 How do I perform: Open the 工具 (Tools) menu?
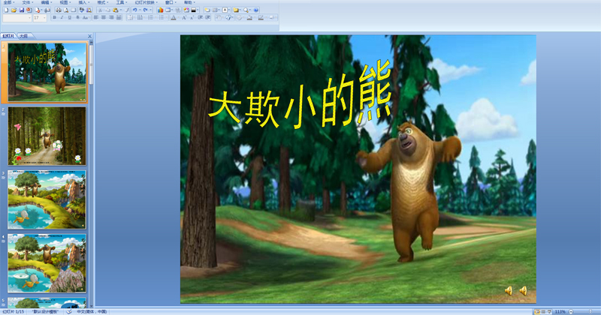(121, 2)
